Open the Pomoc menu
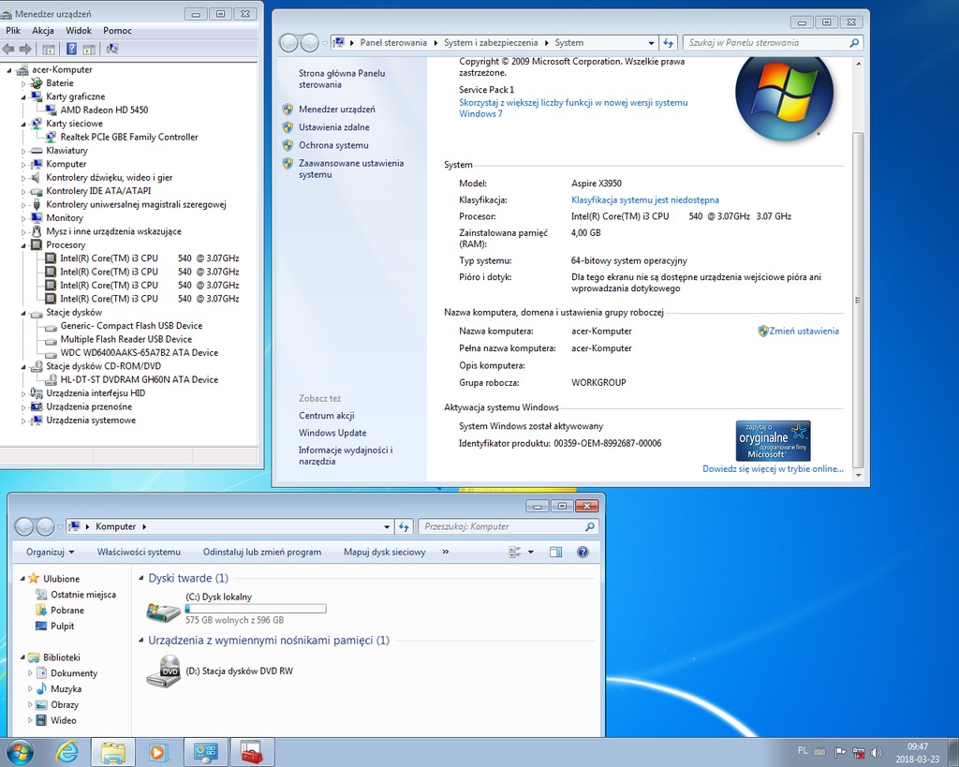959x767 pixels. pyautogui.click(x=117, y=31)
